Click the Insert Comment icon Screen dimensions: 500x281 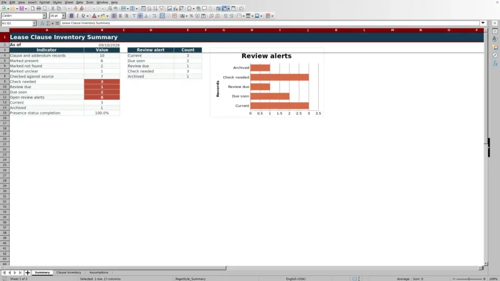point(205,8)
